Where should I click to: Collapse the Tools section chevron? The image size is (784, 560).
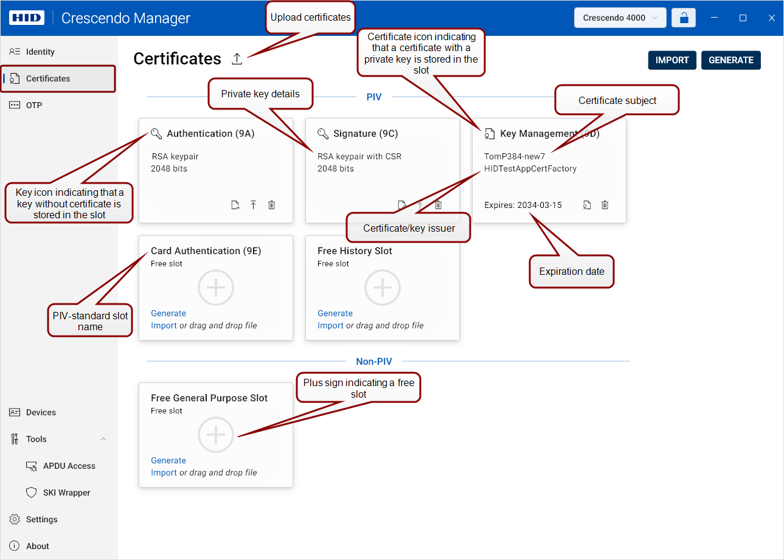(x=103, y=439)
